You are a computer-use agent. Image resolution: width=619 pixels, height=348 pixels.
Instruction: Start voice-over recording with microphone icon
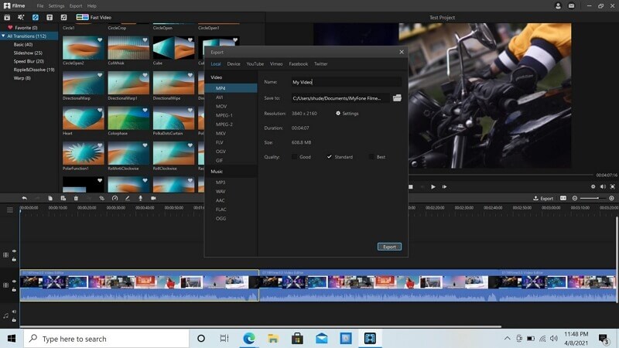point(140,198)
